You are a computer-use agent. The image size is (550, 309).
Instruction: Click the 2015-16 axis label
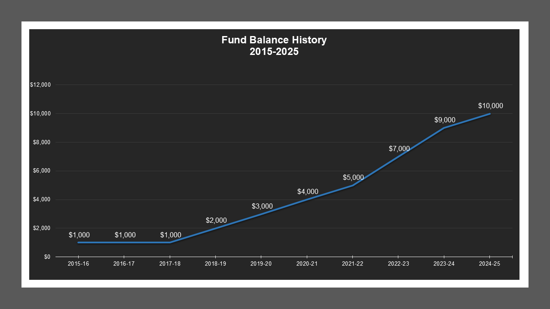[x=78, y=264]
